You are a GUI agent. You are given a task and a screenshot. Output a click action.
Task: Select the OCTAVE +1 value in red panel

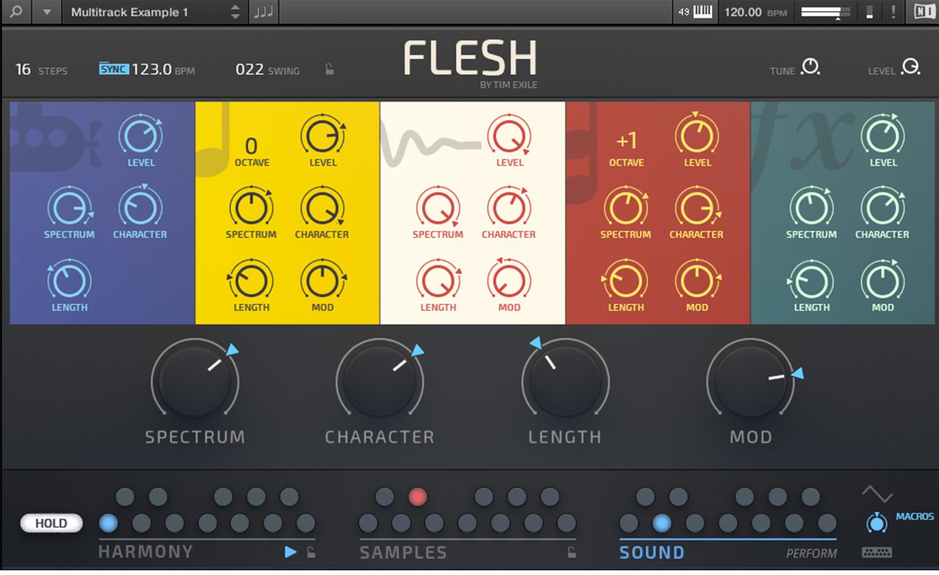(x=626, y=141)
